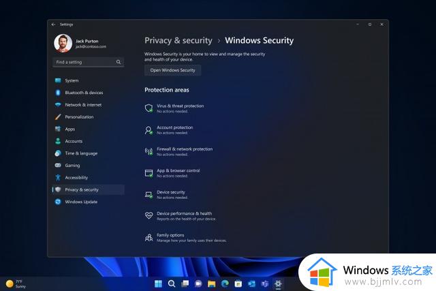Open Accessibility settings
Viewport: 436px width, 291px height.
(x=88, y=177)
